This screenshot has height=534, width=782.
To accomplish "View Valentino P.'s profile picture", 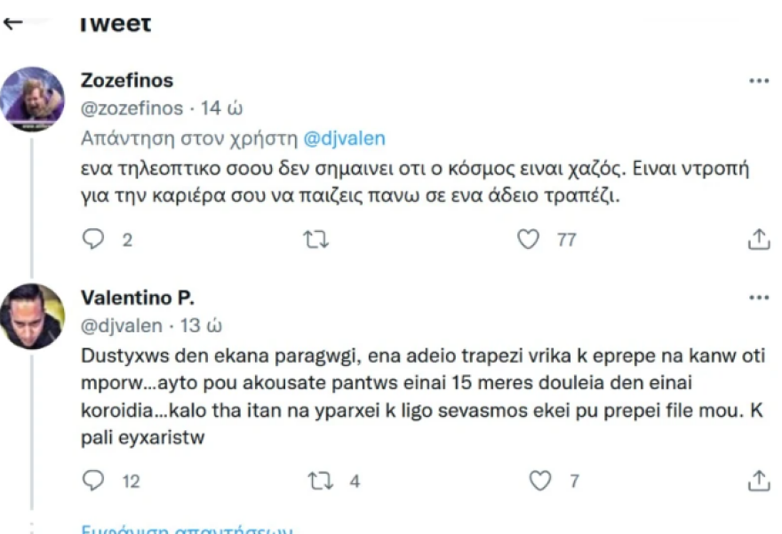I will (33, 315).
